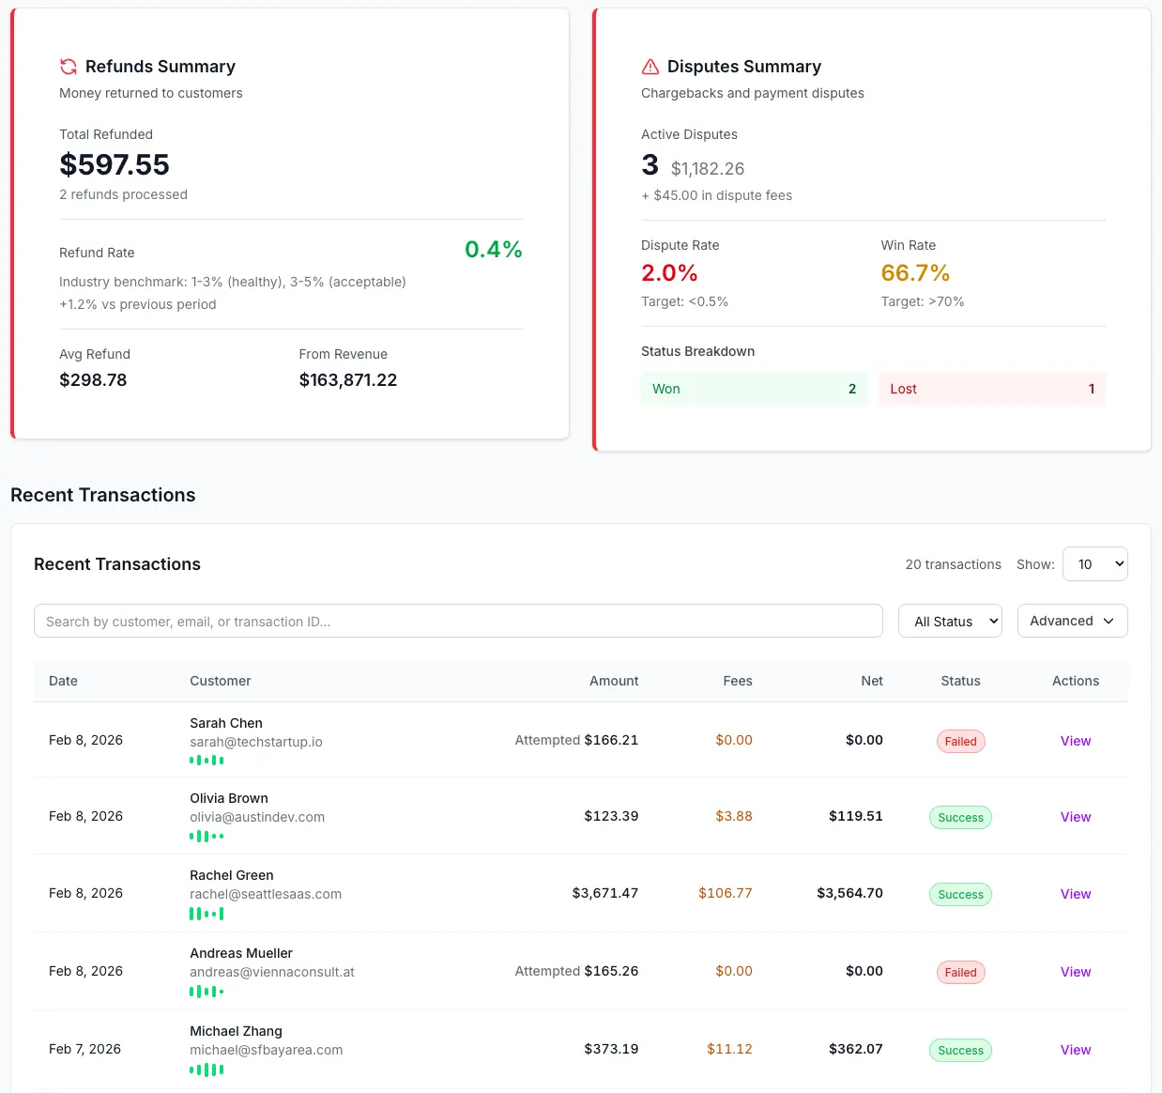
Task: Click the $298.78 average refund value
Action: [93, 380]
